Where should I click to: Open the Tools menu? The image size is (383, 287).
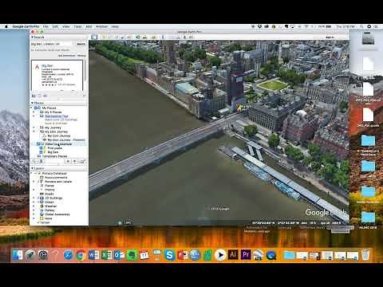(77, 26)
